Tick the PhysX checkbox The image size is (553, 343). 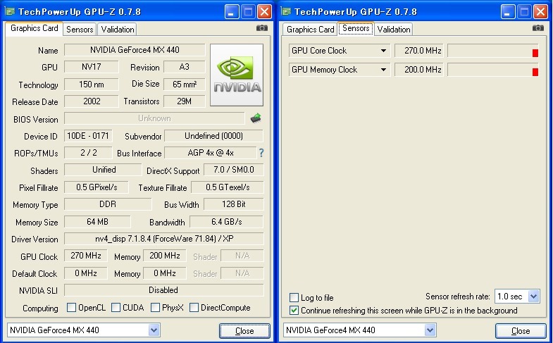[155, 307]
